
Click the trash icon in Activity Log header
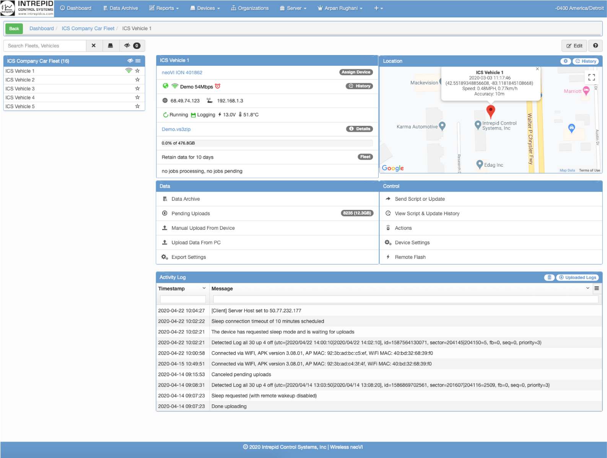(549, 278)
